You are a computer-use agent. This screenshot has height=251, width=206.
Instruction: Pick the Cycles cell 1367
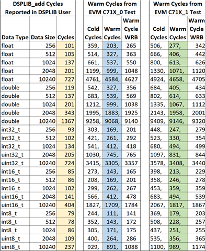click(x=66, y=121)
